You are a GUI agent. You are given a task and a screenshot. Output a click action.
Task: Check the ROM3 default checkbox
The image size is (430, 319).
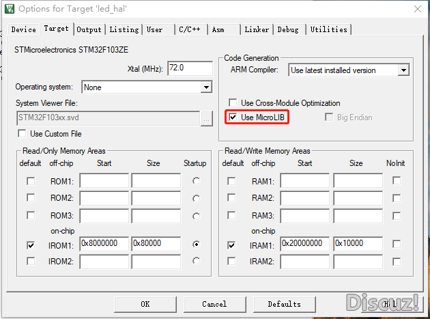pos(31,215)
